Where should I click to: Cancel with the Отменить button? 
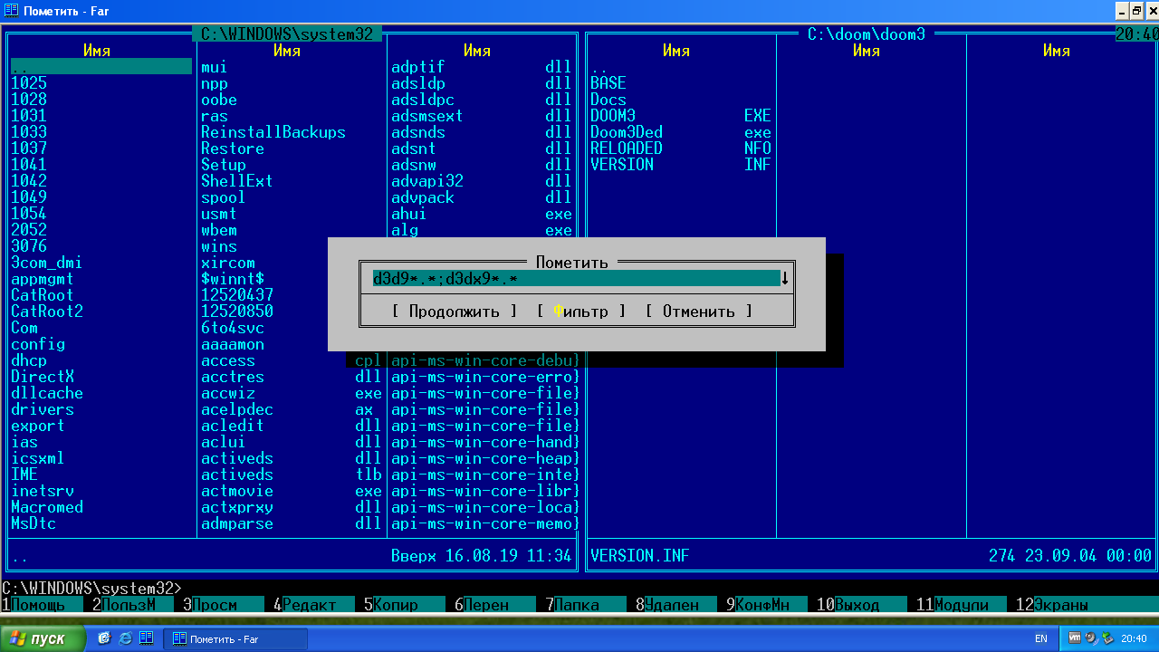tap(698, 312)
